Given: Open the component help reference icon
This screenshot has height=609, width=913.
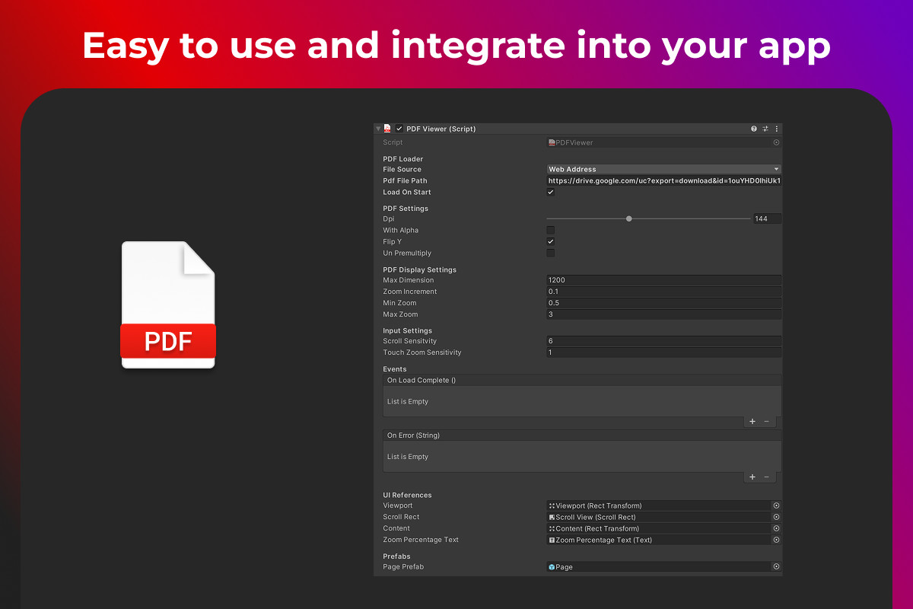Looking at the screenshot, I should click(754, 129).
